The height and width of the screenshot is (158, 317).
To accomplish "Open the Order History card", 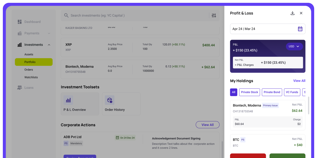I will pos(121,104).
